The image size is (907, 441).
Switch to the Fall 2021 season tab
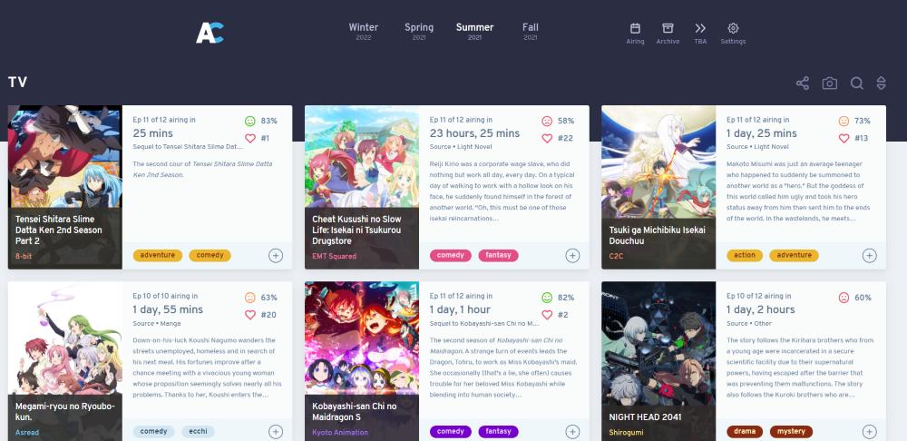531,31
